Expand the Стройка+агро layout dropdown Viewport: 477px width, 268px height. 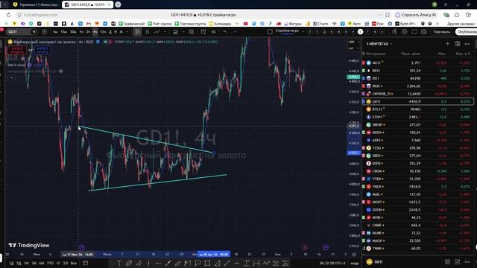[x=303, y=32]
